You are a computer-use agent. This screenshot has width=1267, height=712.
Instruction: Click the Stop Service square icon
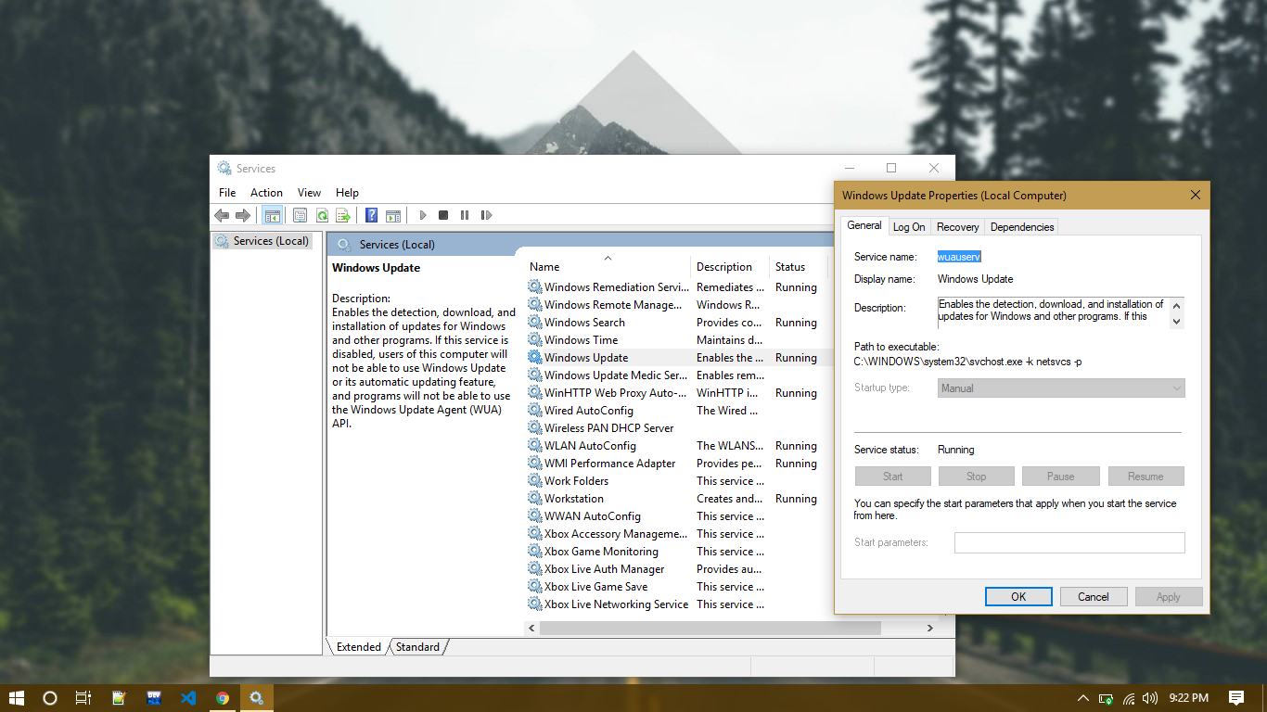coord(443,215)
